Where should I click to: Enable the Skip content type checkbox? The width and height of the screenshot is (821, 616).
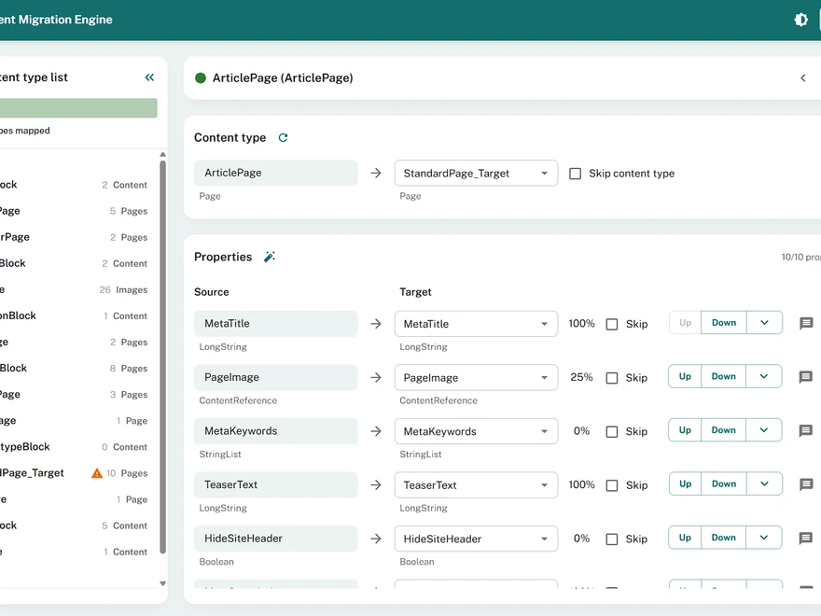coord(576,173)
